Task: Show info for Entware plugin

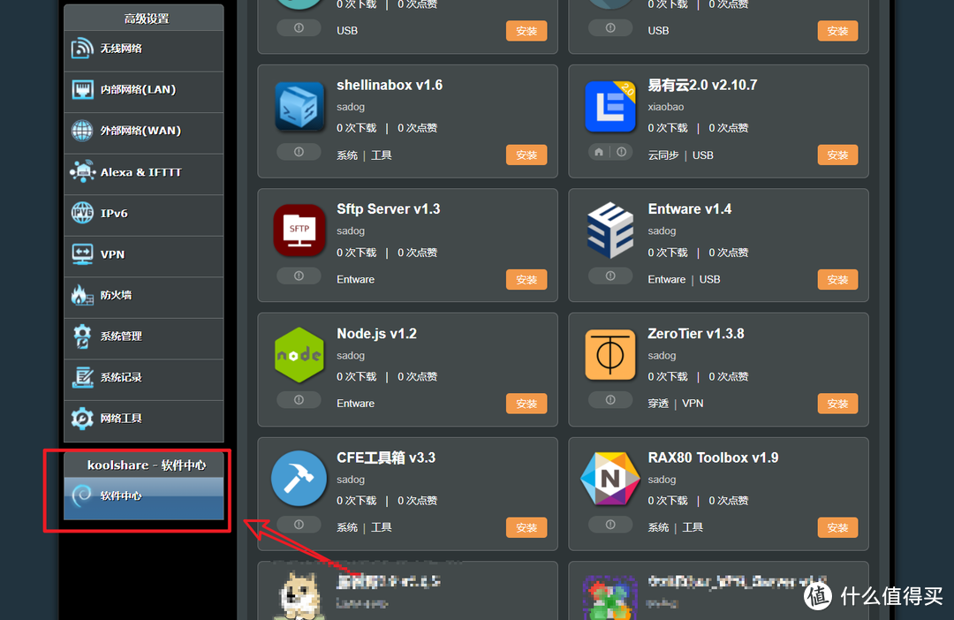Action: [x=610, y=276]
